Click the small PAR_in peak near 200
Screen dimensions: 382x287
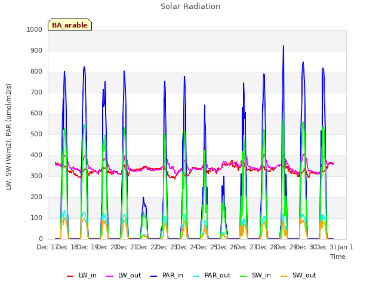click(x=143, y=197)
